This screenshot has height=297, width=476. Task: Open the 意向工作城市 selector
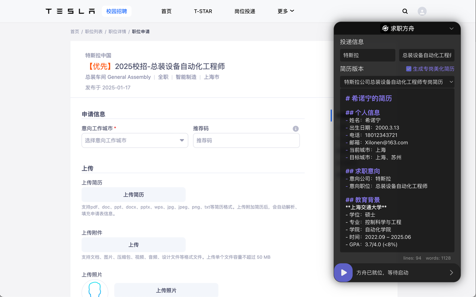(135, 140)
